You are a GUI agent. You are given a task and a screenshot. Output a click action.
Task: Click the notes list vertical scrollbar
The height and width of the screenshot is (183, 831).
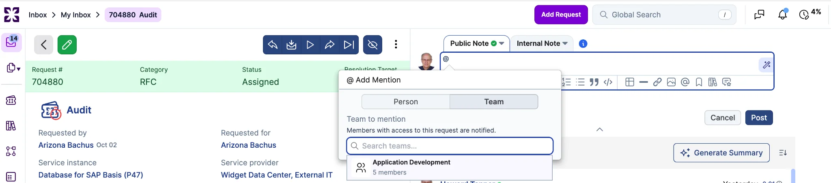(x=793, y=176)
